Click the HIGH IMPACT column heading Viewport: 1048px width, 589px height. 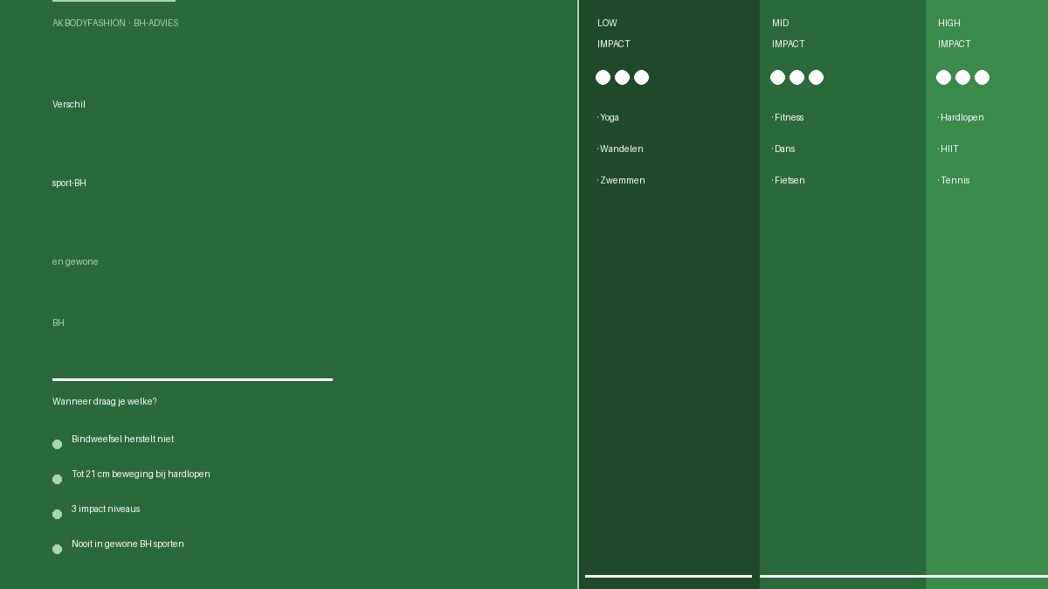tap(955, 33)
